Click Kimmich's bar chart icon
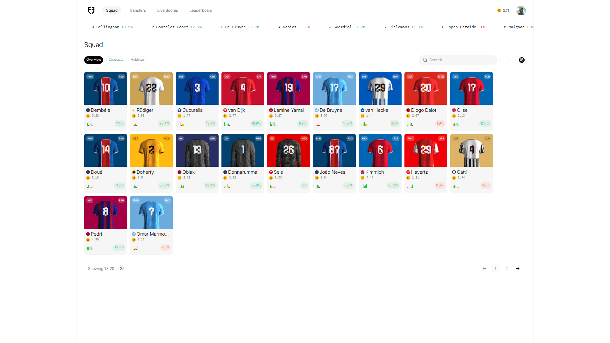This screenshot has height=343, width=610. [x=364, y=186]
